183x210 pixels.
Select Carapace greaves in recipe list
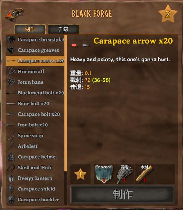click(x=35, y=50)
